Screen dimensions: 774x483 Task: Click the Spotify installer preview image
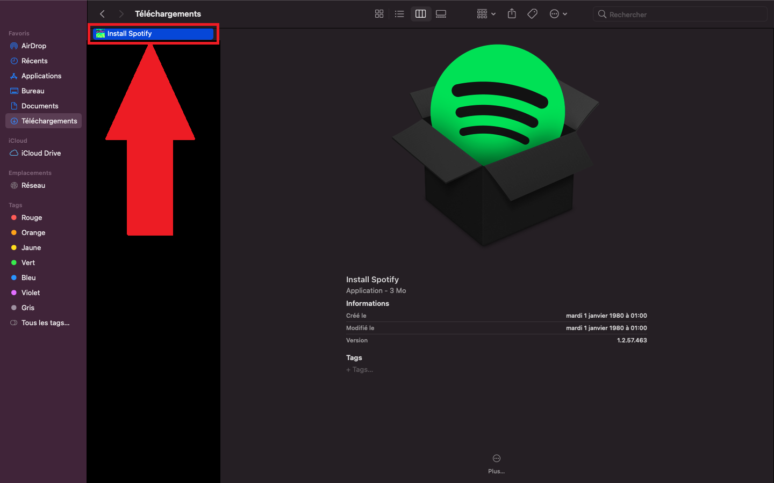pyautogui.click(x=496, y=146)
